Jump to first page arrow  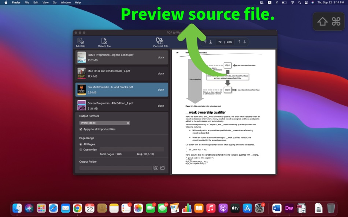click(x=205, y=42)
